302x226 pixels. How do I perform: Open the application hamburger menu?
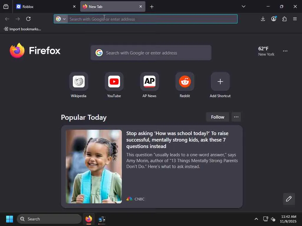point(295,19)
